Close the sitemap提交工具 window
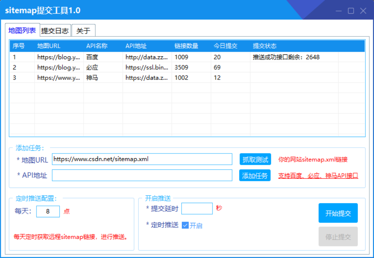Screen dimensions: 374x258 [x=363, y=11]
